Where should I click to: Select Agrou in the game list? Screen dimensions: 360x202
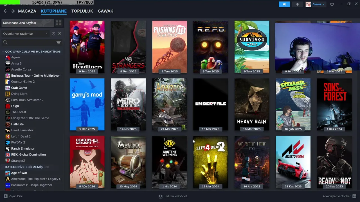click(x=15, y=57)
